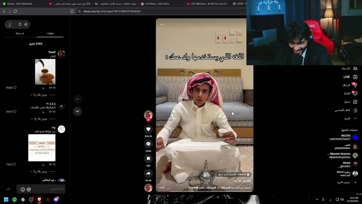Open Spotify from the taskbar

click(14, 199)
